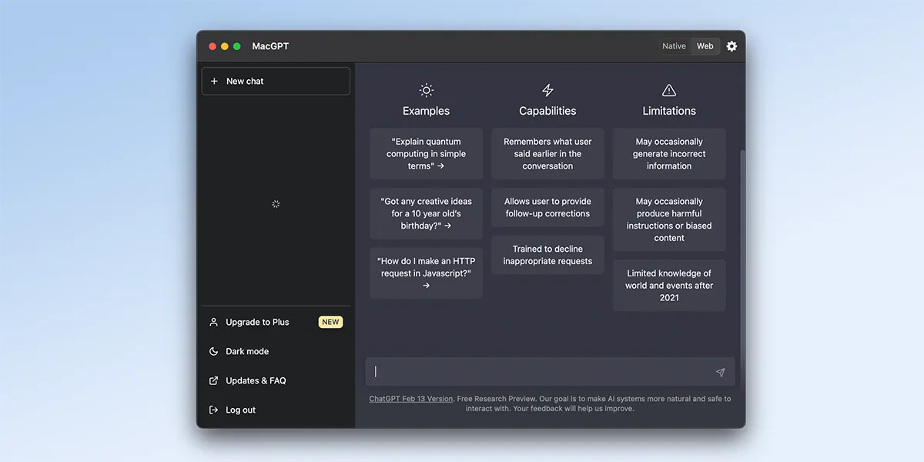Choose the 10 year old's birthday ideas example
Screen dimensions: 924x462
426,213
